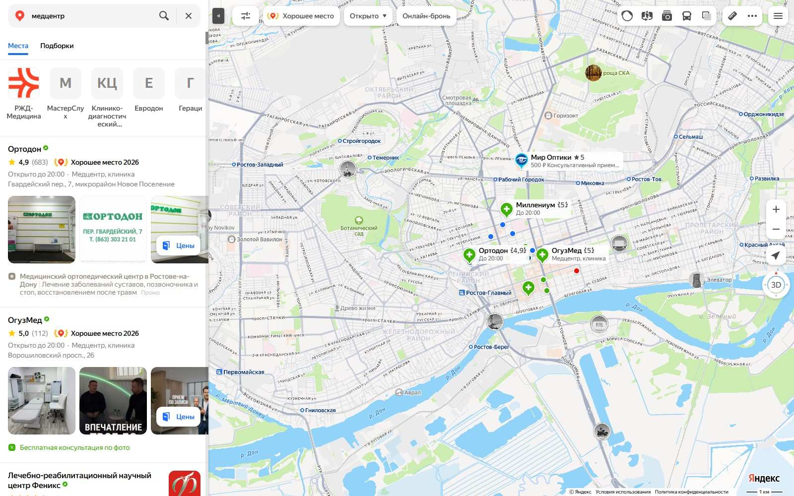Open Лечебно-реабилитационный научный центр Феникс listing
Viewport: 794px width, 496px height.
79,480
